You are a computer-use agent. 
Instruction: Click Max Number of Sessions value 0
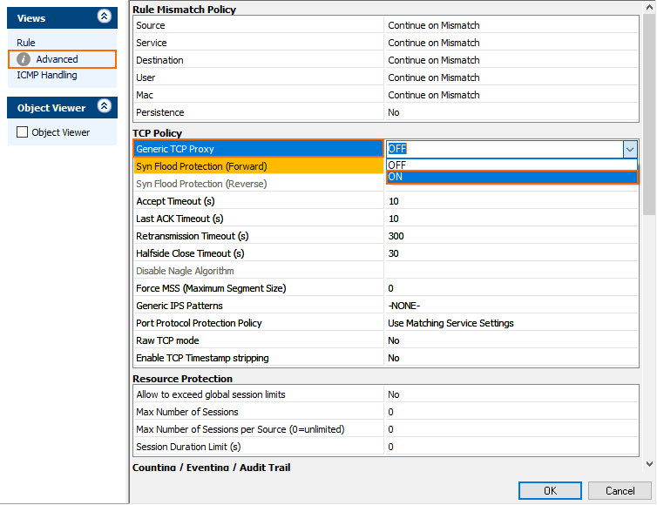pos(390,412)
